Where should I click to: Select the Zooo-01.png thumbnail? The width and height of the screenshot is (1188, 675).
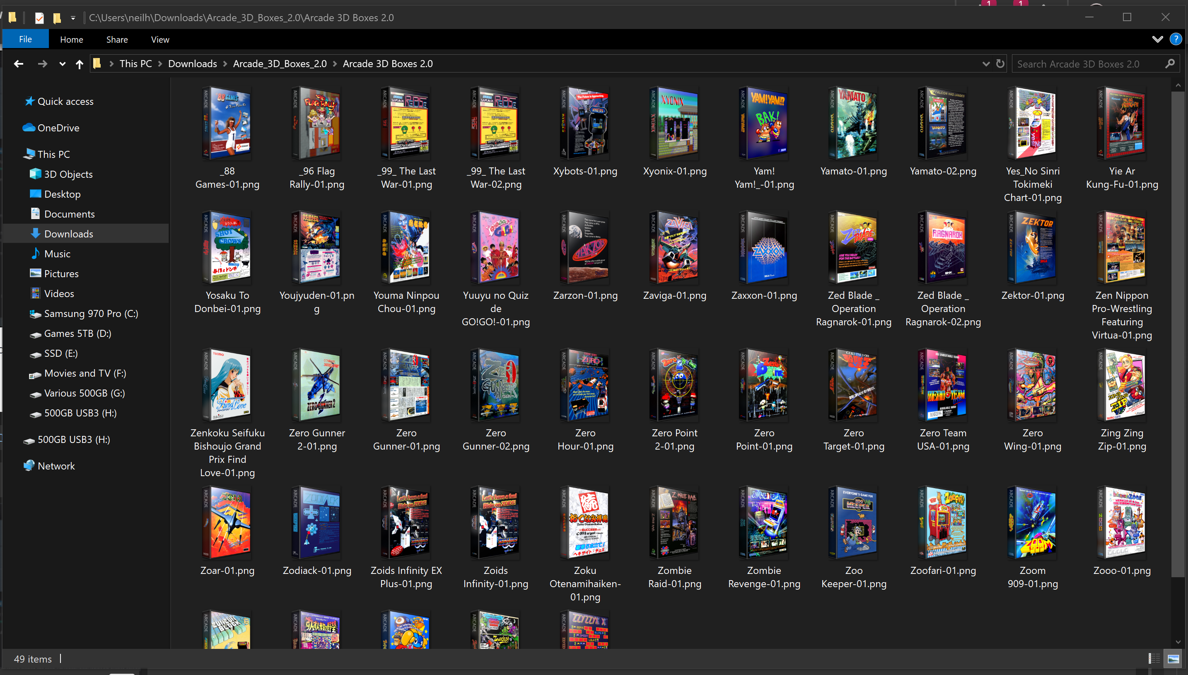1122,523
